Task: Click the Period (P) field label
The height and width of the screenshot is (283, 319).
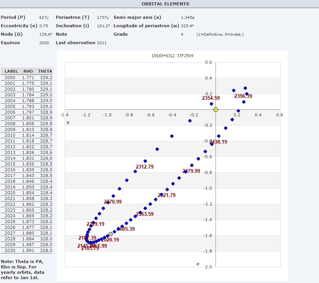Action: [x=14, y=17]
